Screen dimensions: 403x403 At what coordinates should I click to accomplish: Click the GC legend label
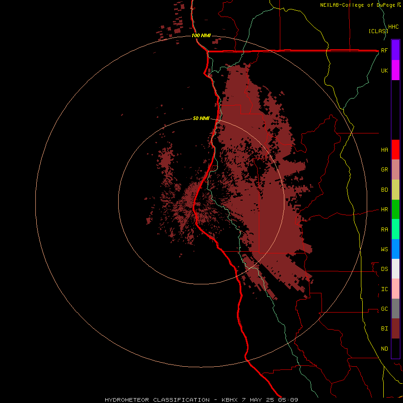point(384,309)
